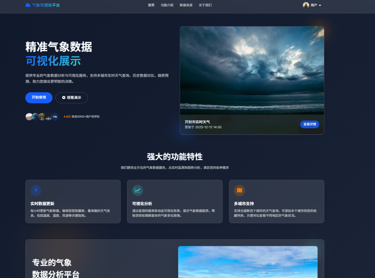The image size is (375, 278).
Task: Click the chart line visualization analysis icon
Action: pos(137,190)
